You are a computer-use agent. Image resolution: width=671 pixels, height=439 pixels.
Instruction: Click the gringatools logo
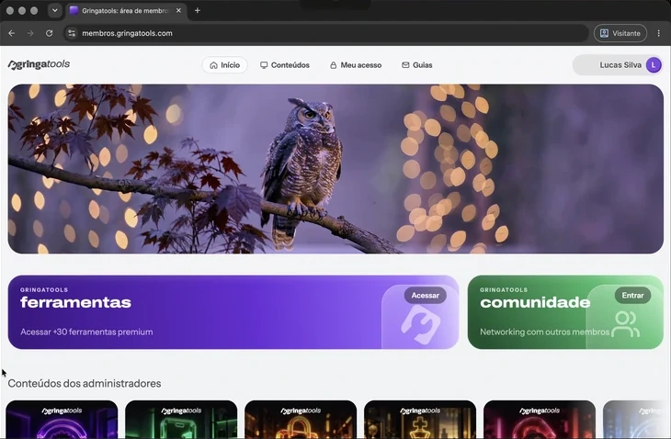coord(39,64)
